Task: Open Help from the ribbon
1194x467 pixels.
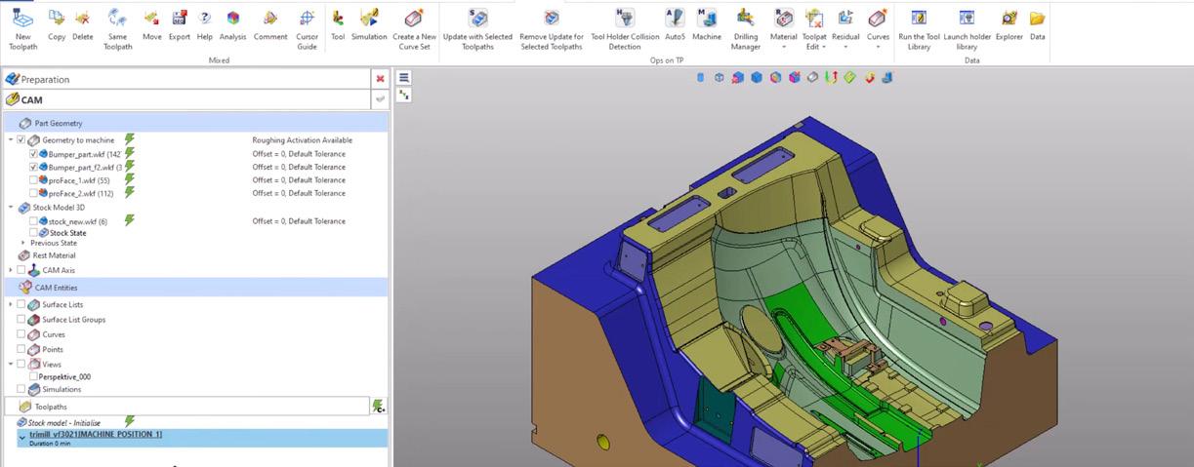Action: click(x=204, y=24)
